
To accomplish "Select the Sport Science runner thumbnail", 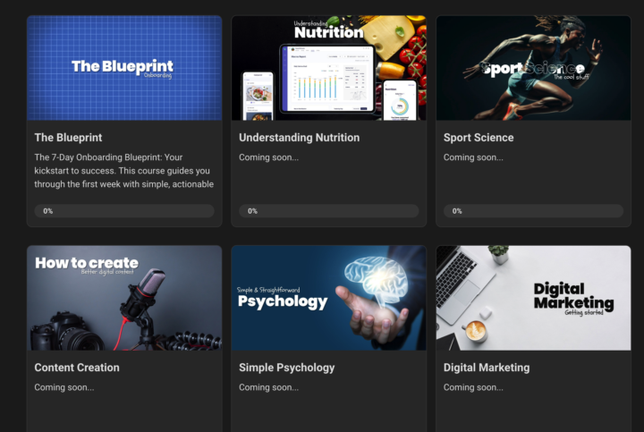I will pyautogui.click(x=533, y=68).
